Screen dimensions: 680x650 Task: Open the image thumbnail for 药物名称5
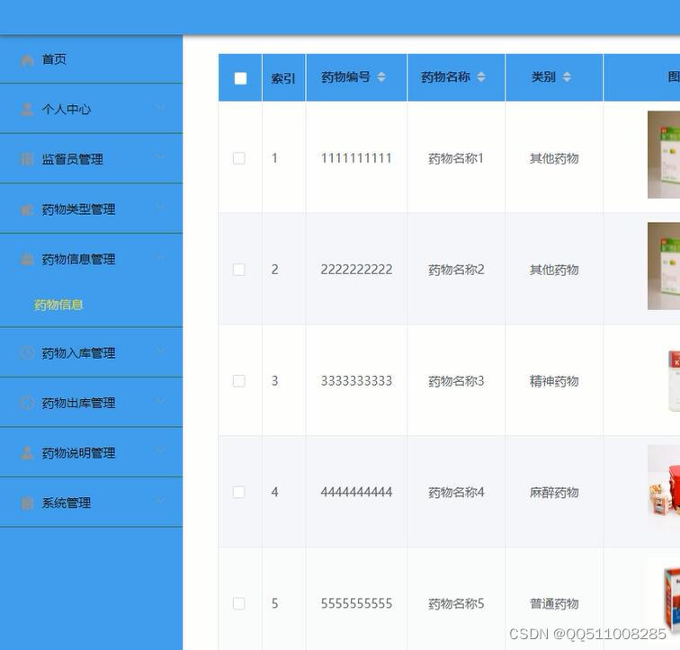[671, 601]
